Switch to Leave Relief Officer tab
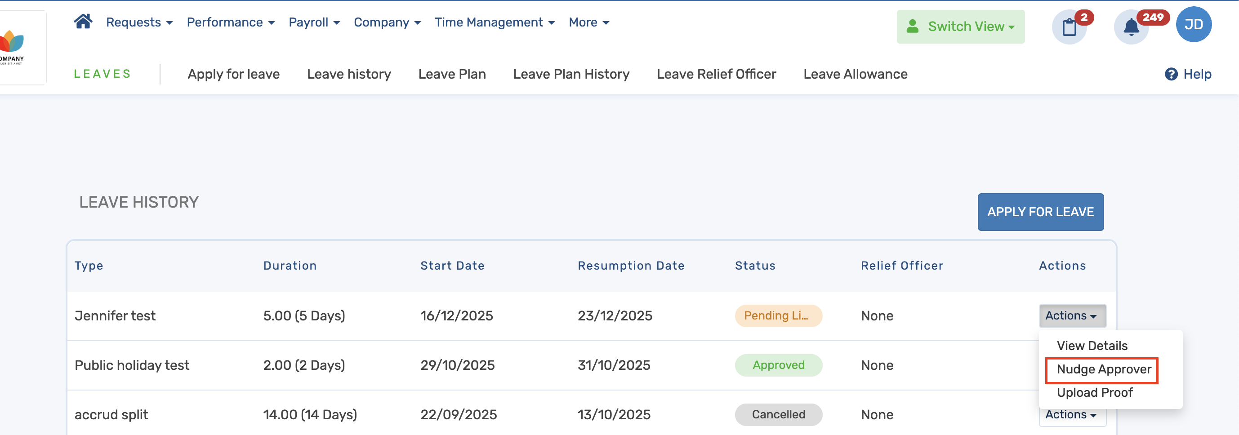This screenshot has width=1239, height=435. coord(716,74)
